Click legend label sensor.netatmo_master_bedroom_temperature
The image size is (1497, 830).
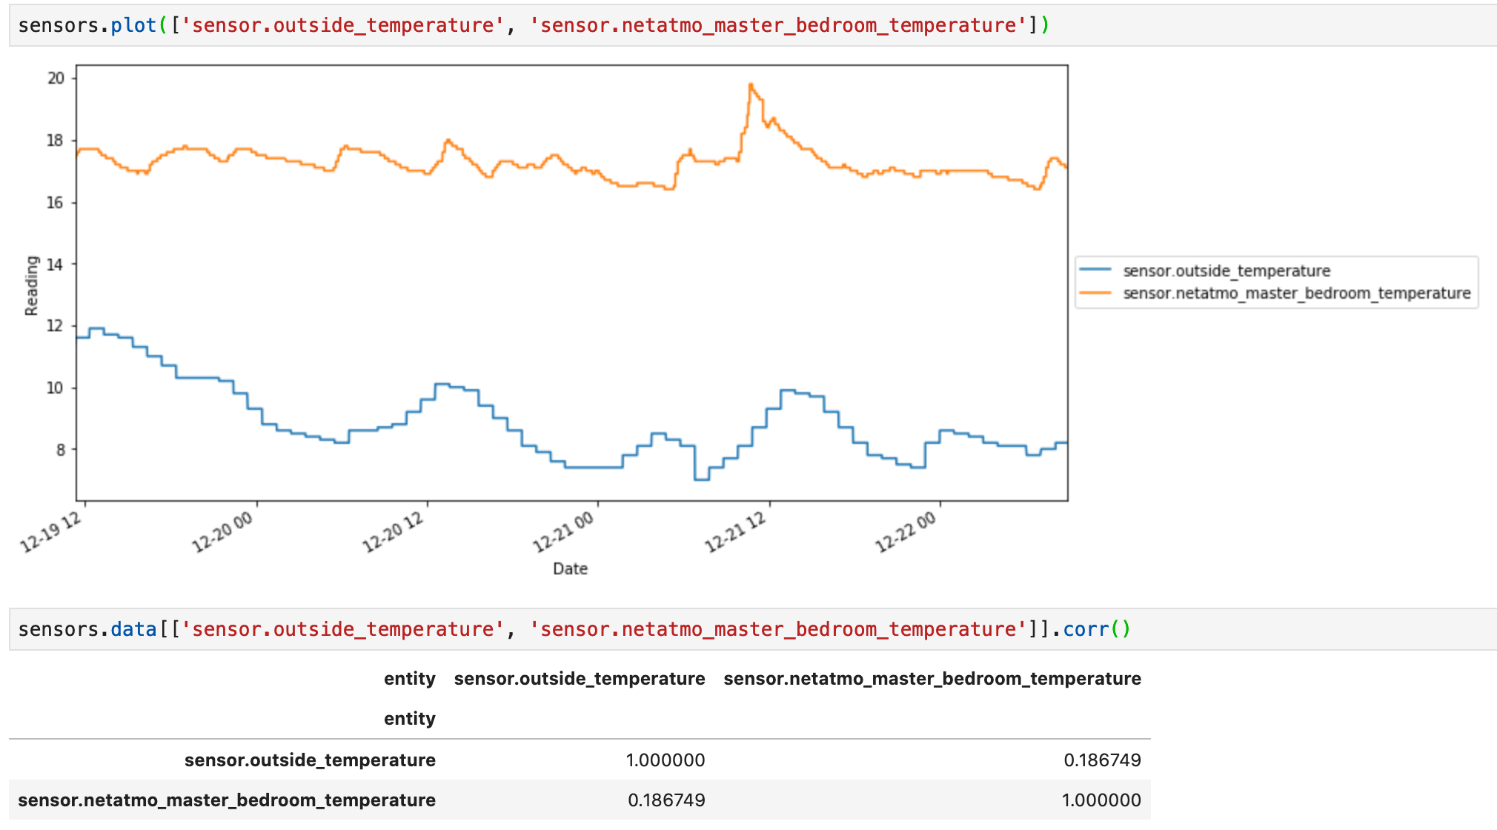tap(1296, 293)
